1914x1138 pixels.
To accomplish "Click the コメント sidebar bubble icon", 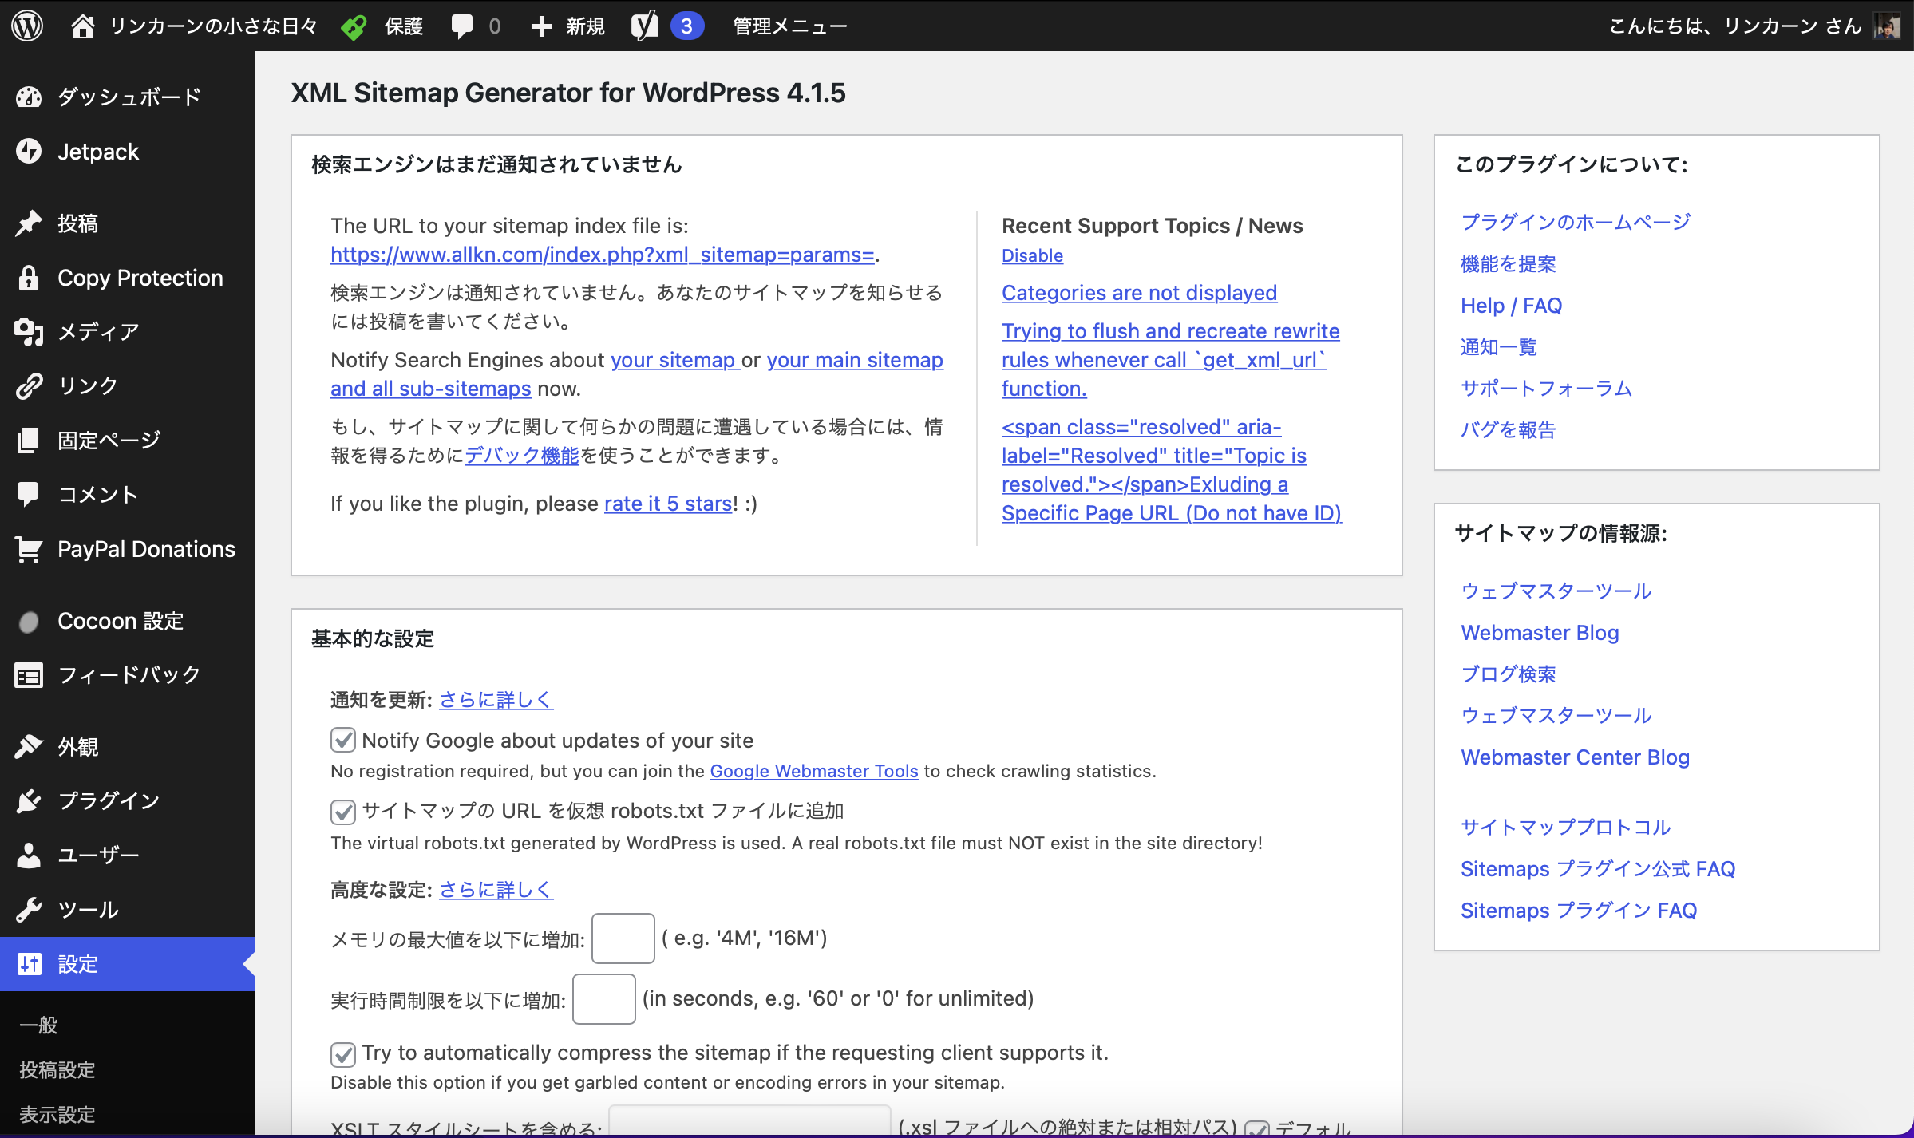I will (x=29, y=494).
